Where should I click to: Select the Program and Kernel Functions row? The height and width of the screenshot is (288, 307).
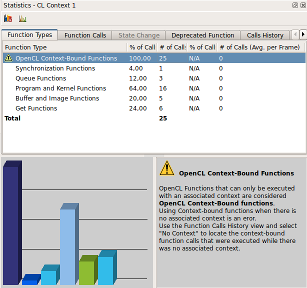tap(154, 88)
